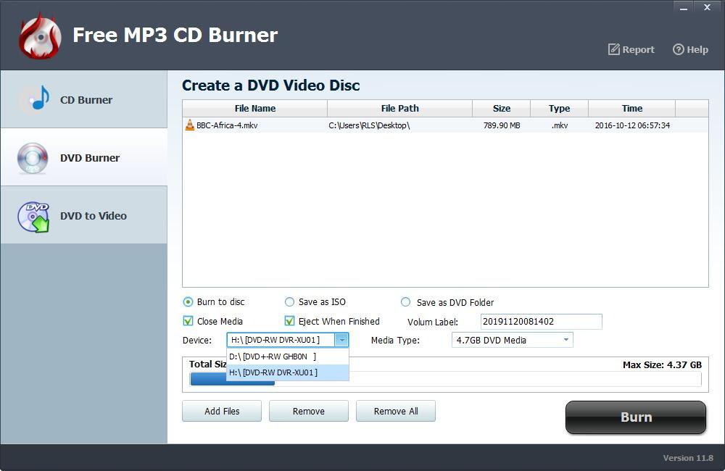Click the Version 11.8 text

[x=688, y=458]
